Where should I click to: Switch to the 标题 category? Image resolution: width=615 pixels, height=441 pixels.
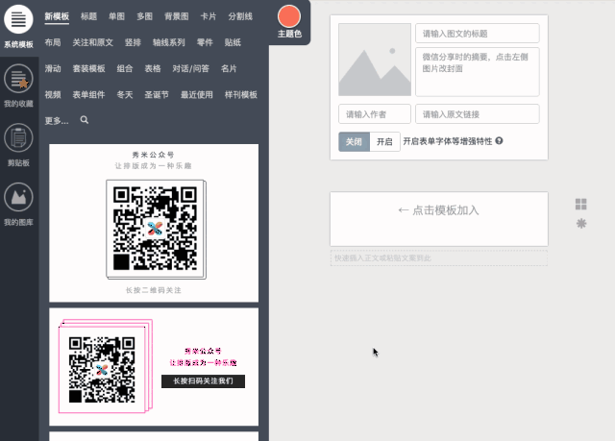tap(88, 16)
